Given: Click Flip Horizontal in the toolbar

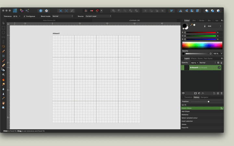Looking at the screenshot, I should pos(181,11).
